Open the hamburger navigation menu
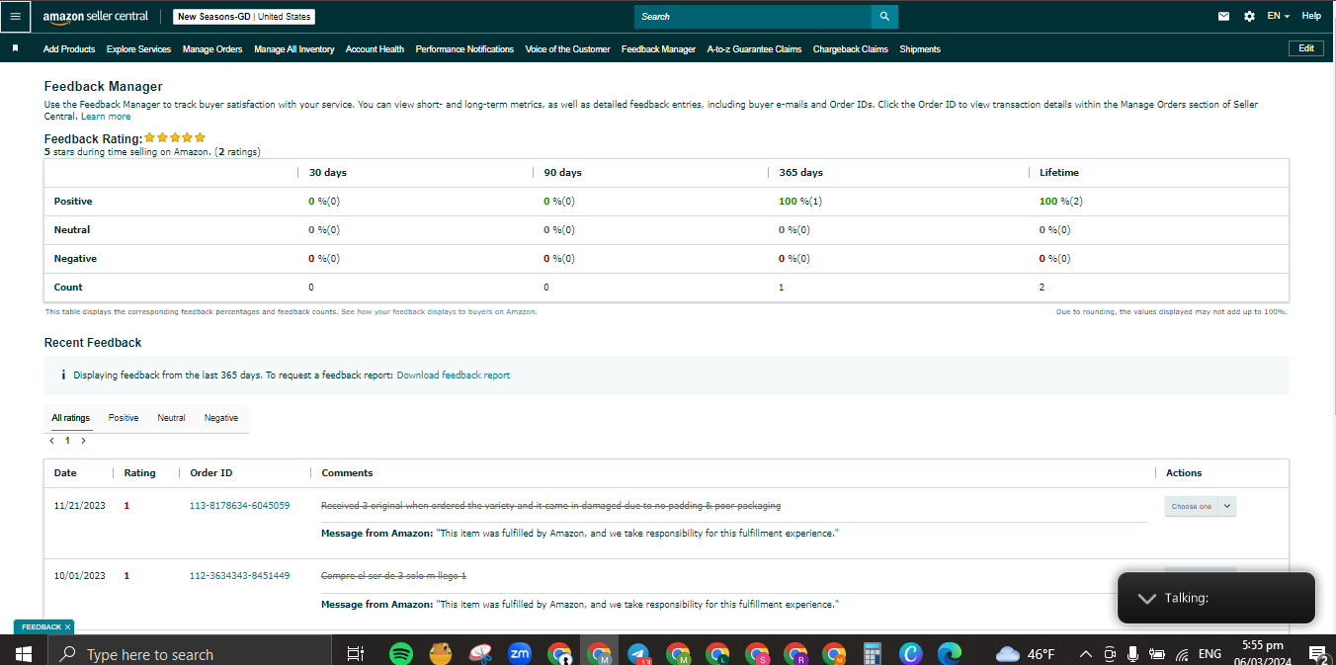Viewport: 1336px width, 665px height. (15, 16)
